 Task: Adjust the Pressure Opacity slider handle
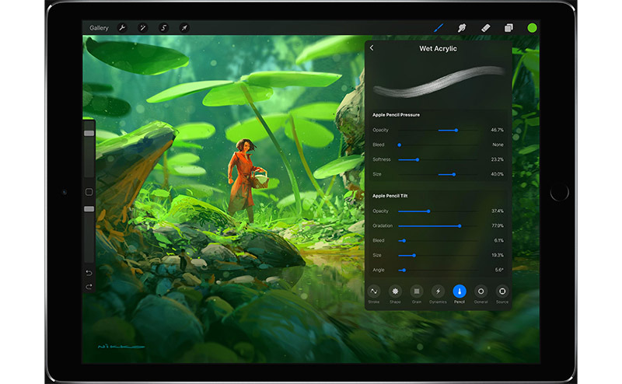456,130
